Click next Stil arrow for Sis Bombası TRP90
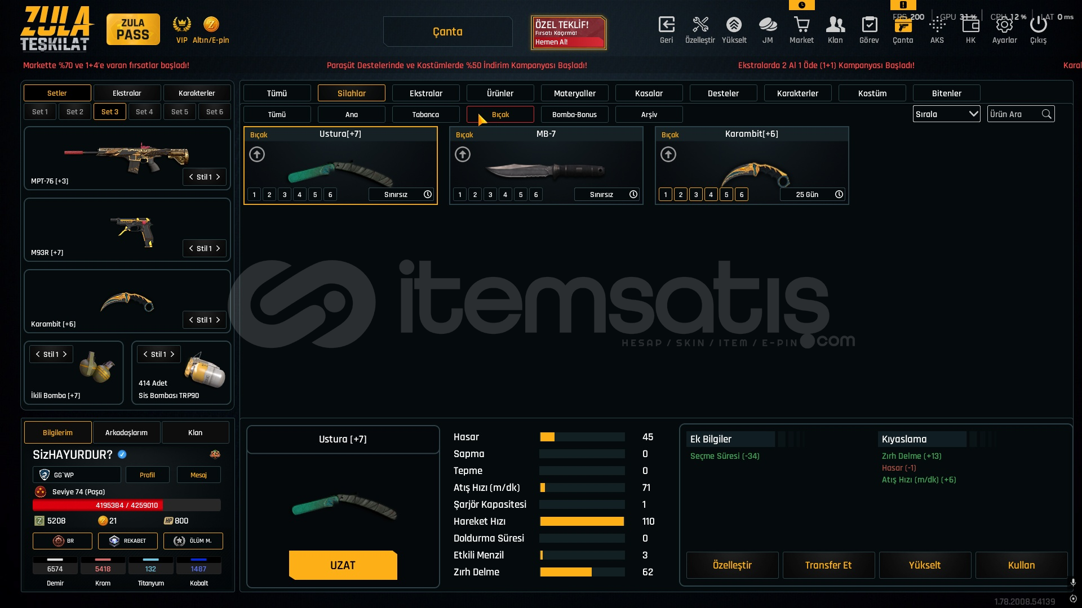 point(172,354)
